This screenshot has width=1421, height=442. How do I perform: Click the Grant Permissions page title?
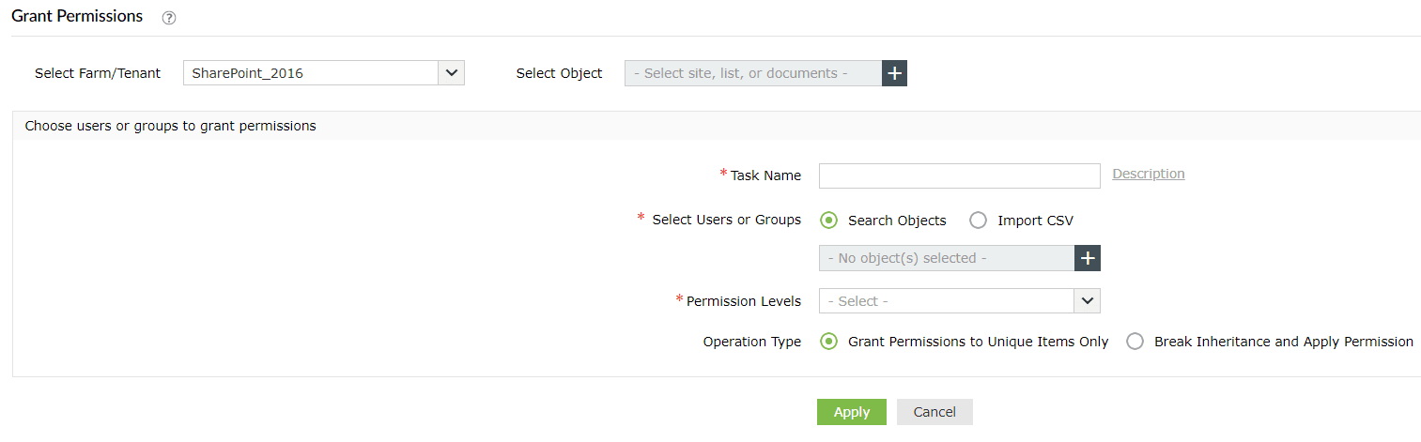[77, 16]
